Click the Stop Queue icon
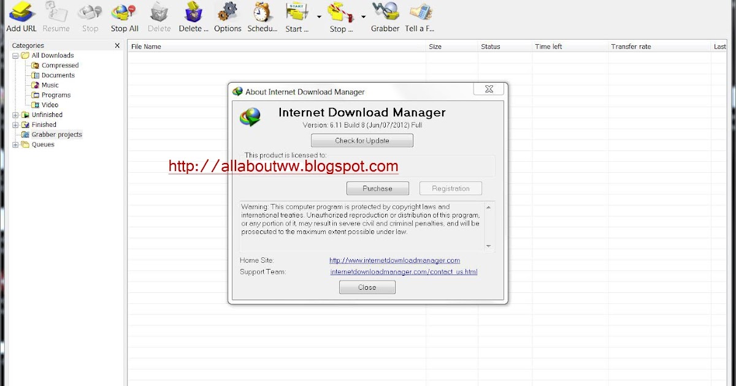736x386 pixels. [339, 12]
